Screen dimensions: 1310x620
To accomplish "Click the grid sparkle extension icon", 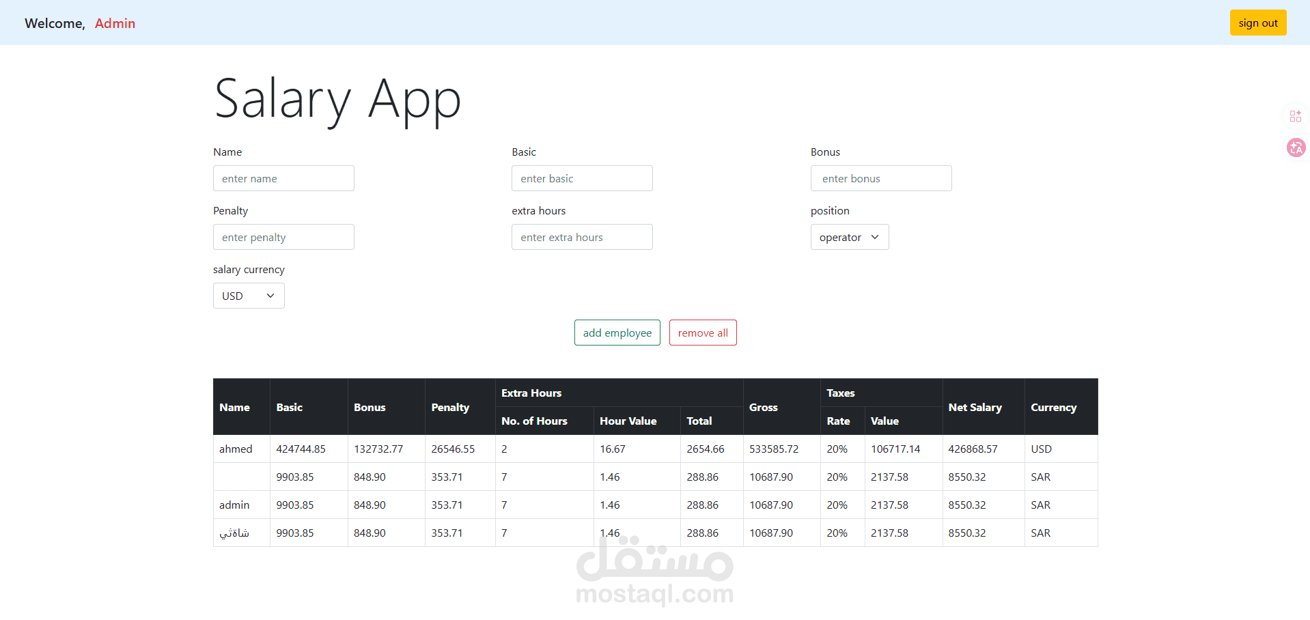I will [x=1296, y=116].
